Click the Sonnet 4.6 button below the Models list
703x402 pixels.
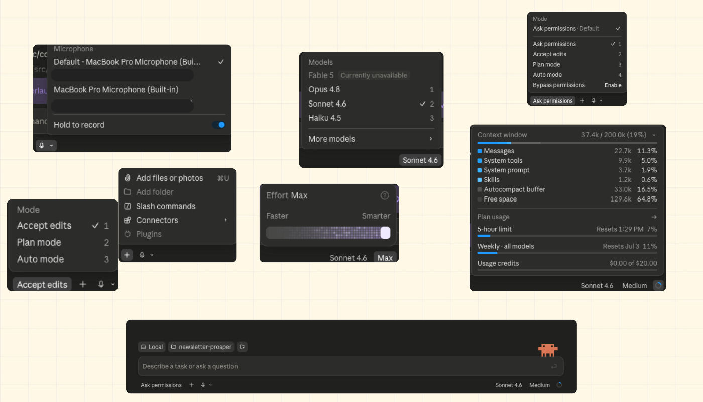[420, 160]
